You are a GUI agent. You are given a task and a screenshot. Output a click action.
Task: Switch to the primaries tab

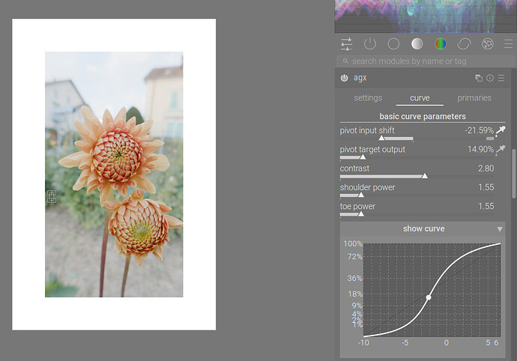click(474, 98)
